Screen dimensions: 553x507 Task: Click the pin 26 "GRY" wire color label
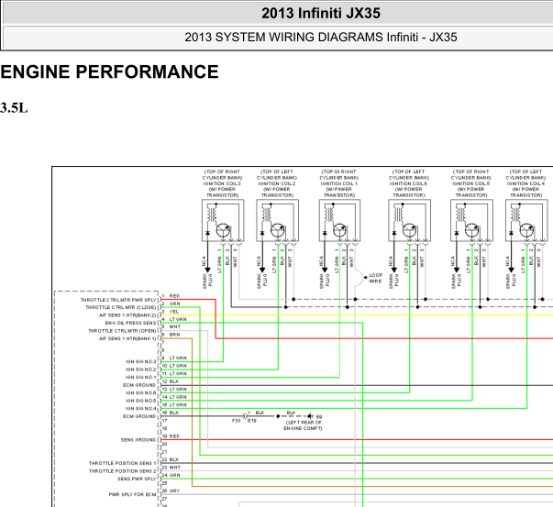tap(175, 491)
